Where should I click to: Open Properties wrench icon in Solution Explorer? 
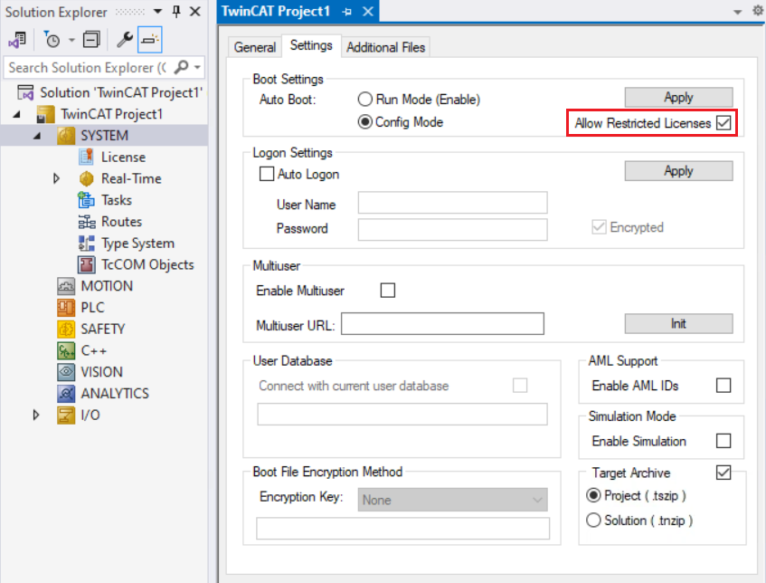pos(125,40)
